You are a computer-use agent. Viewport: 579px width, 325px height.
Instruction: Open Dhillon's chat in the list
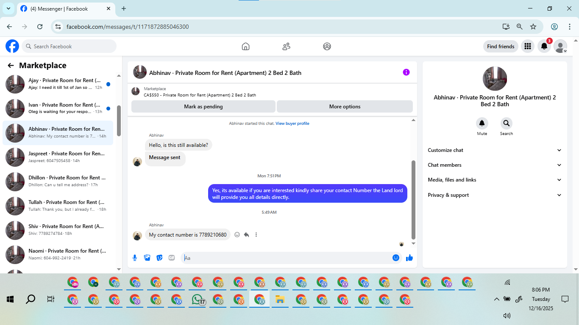[x=58, y=181]
